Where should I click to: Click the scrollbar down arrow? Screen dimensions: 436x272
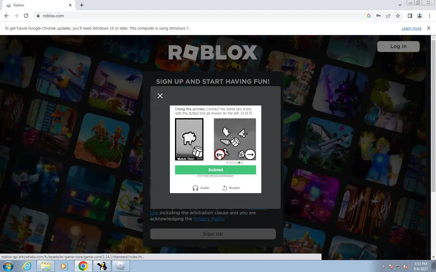pos(433,257)
